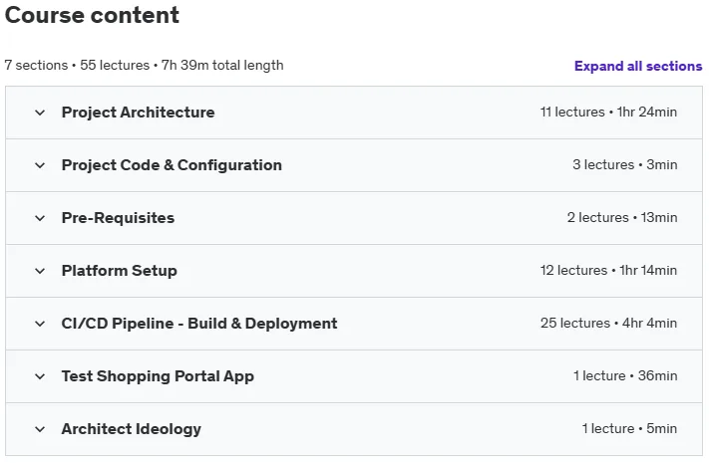Click the Pre-Requisites section heading
The width and height of the screenshot is (709, 463).
[x=118, y=218]
